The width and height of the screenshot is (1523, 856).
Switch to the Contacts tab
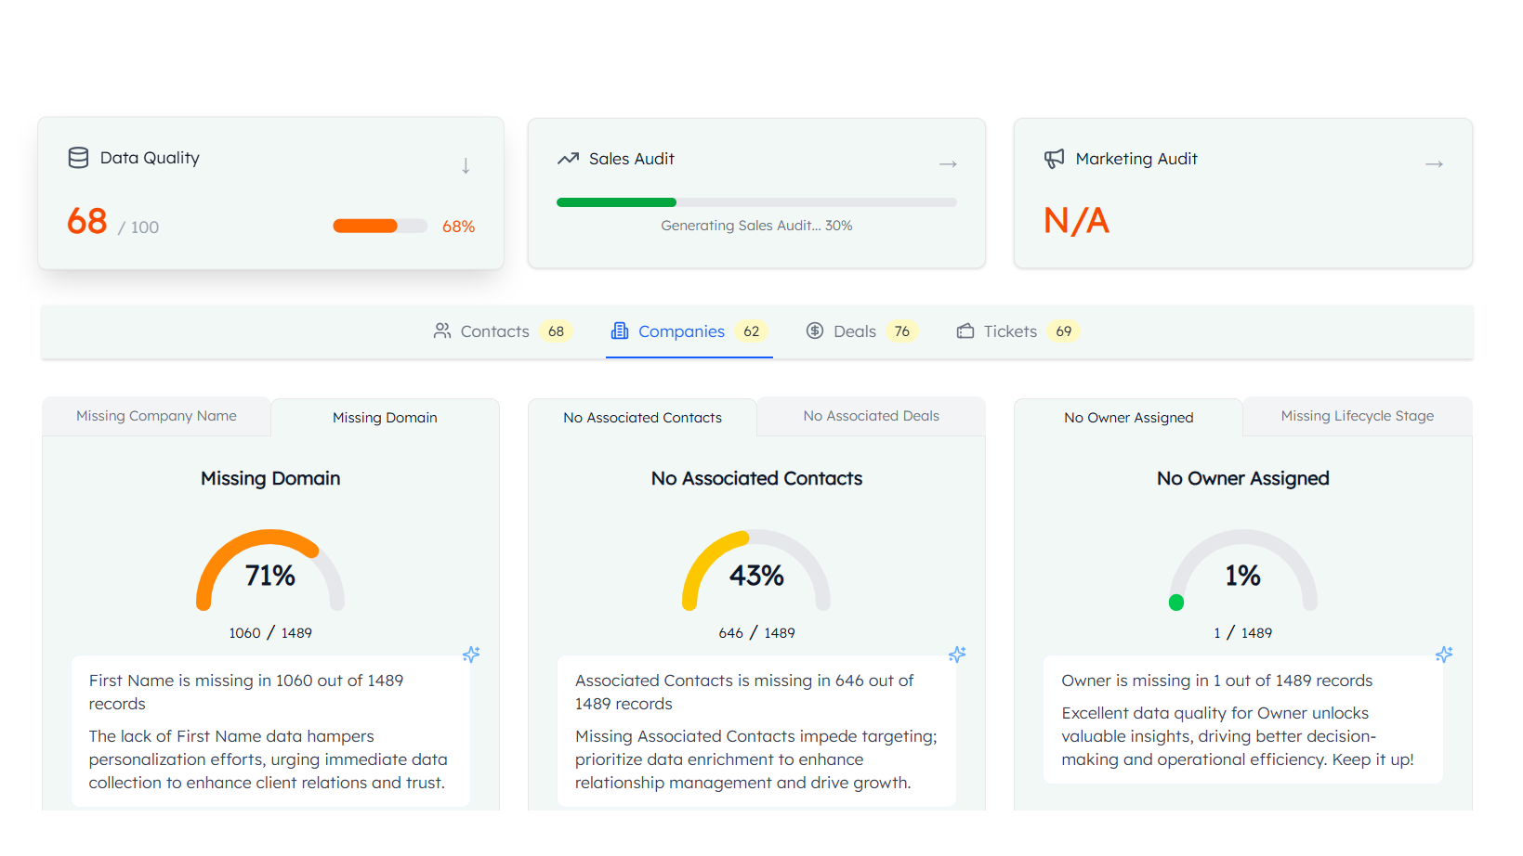tap(494, 331)
